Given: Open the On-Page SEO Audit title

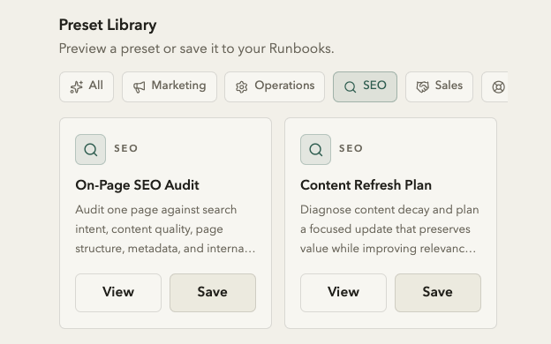Looking at the screenshot, I should point(137,185).
